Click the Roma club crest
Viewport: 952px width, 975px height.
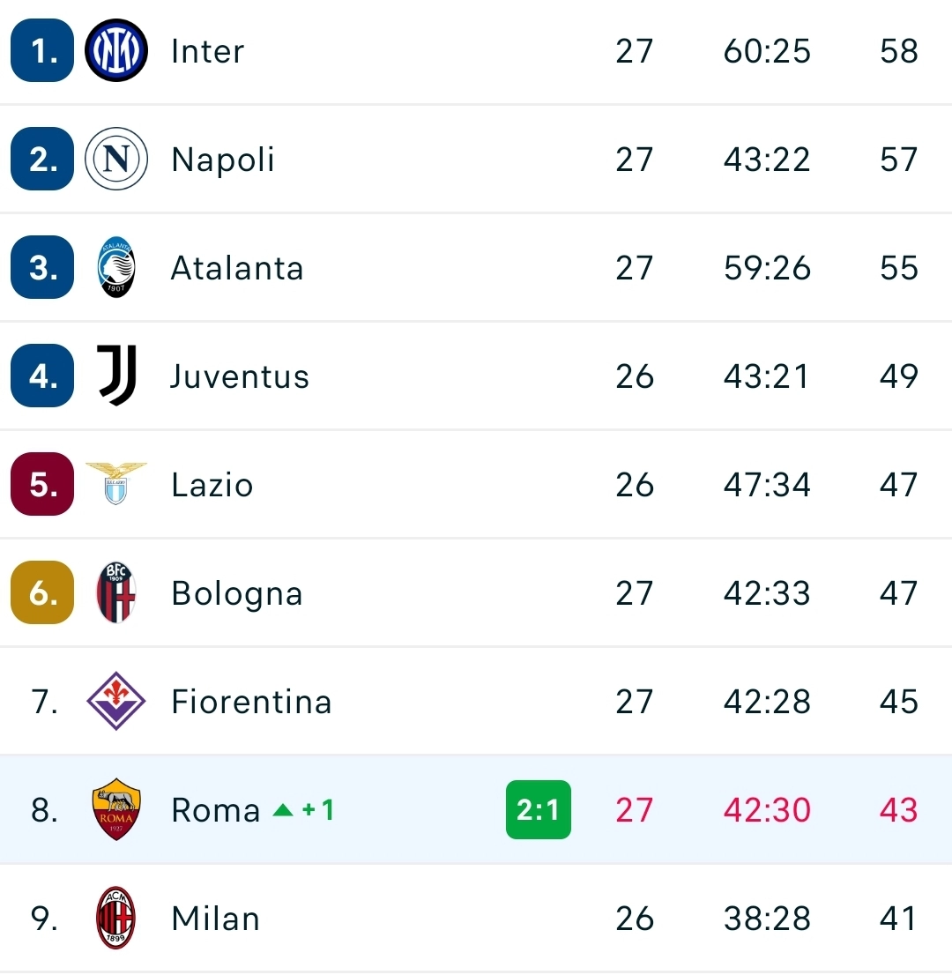[x=115, y=810]
